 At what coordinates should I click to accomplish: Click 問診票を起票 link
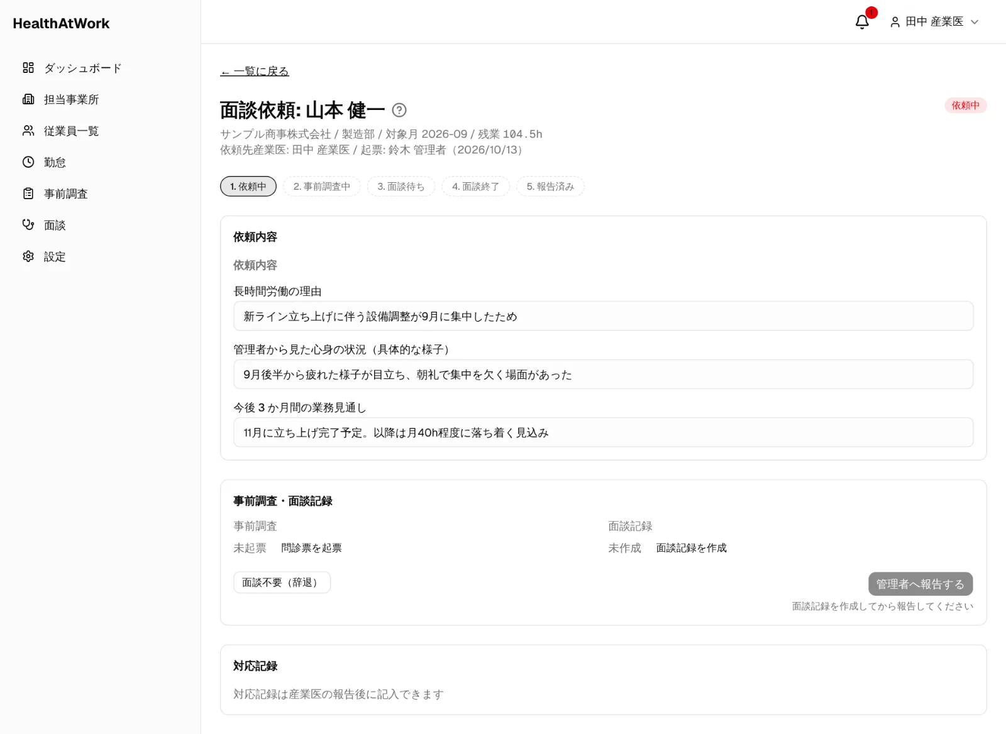click(312, 548)
